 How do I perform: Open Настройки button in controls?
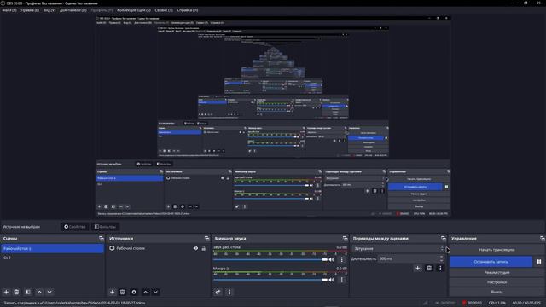(x=497, y=282)
